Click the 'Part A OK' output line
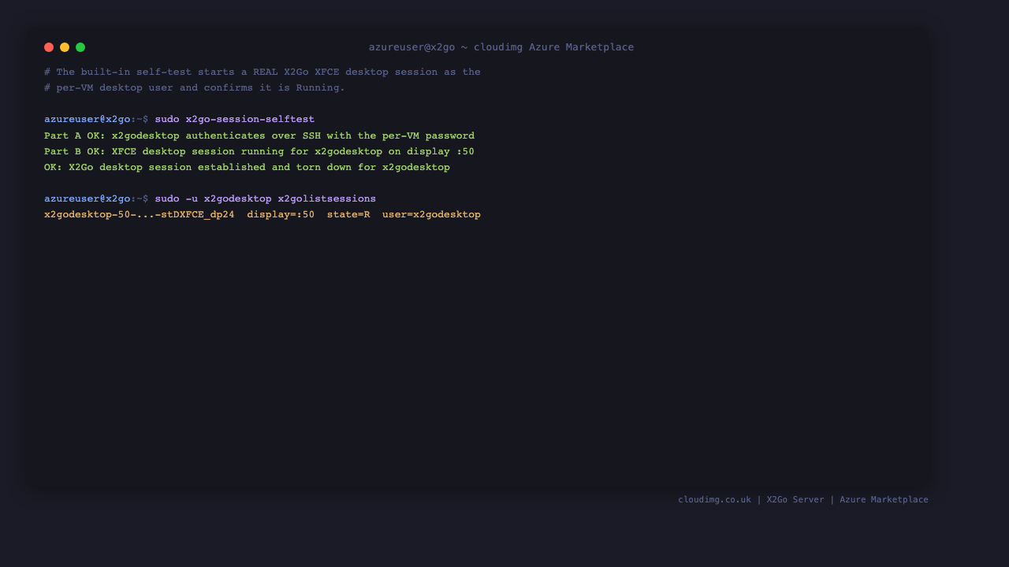The width and height of the screenshot is (1009, 567). 259,135
